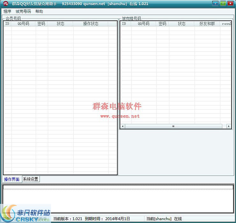The height and width of the screenshot is (223, 236).
Task: Open the 程序 menu
Action: 7,11
